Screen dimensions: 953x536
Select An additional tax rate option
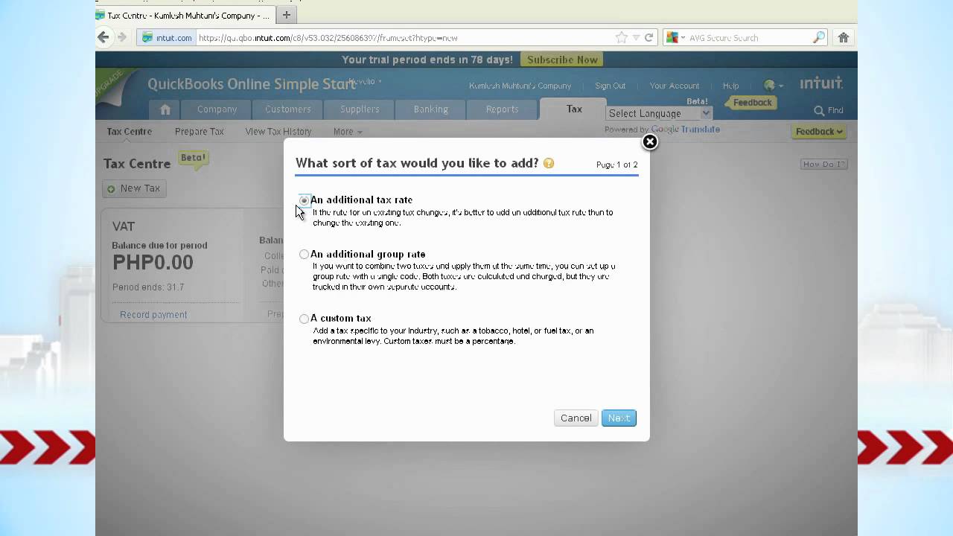[304, 200]
